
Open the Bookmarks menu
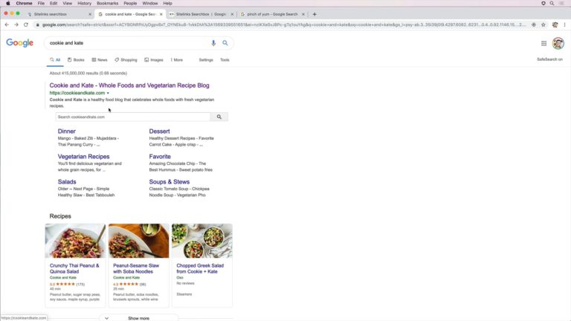coord(107,3)
